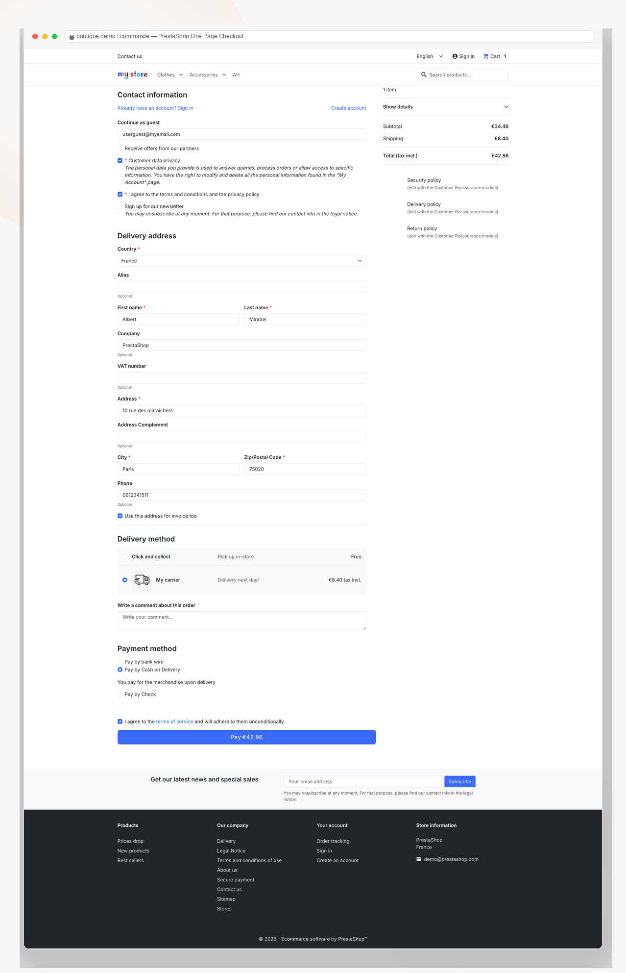Open the Art menu item

coord(236,75)
